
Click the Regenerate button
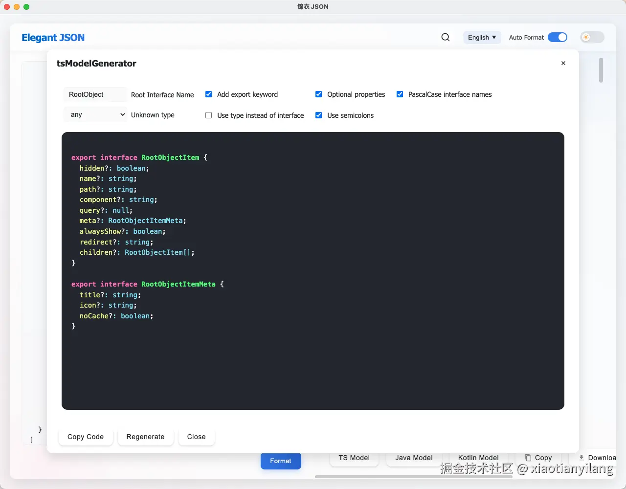click(145, 437)
